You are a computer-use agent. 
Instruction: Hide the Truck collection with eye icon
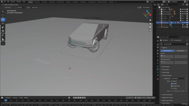[185, 9]
